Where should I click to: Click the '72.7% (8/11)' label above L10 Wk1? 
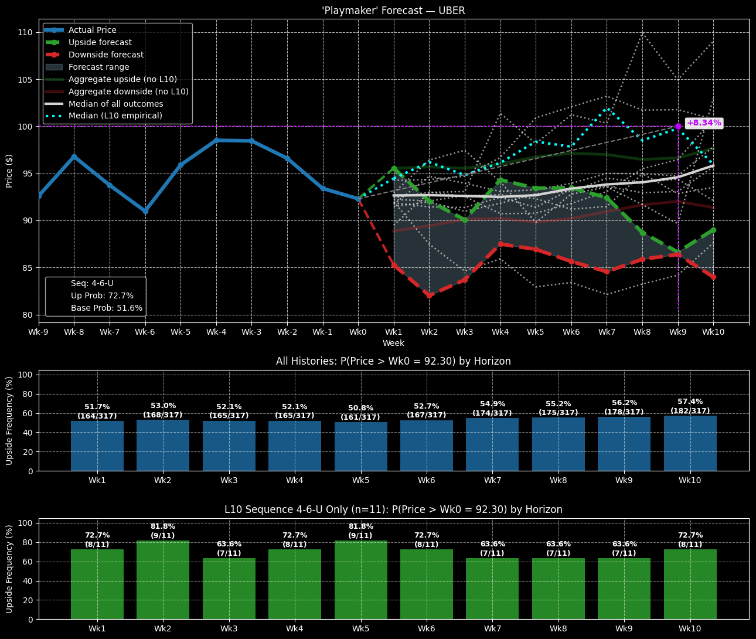click(x=97, y=540)
